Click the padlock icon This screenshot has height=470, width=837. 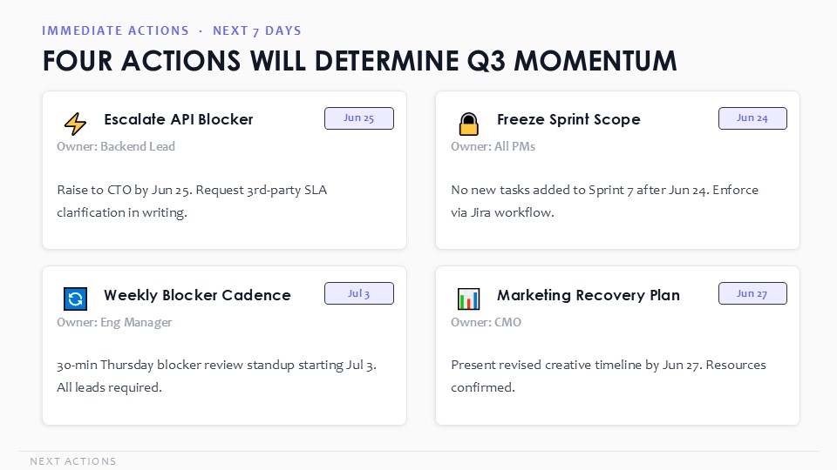tap(469, 124)
